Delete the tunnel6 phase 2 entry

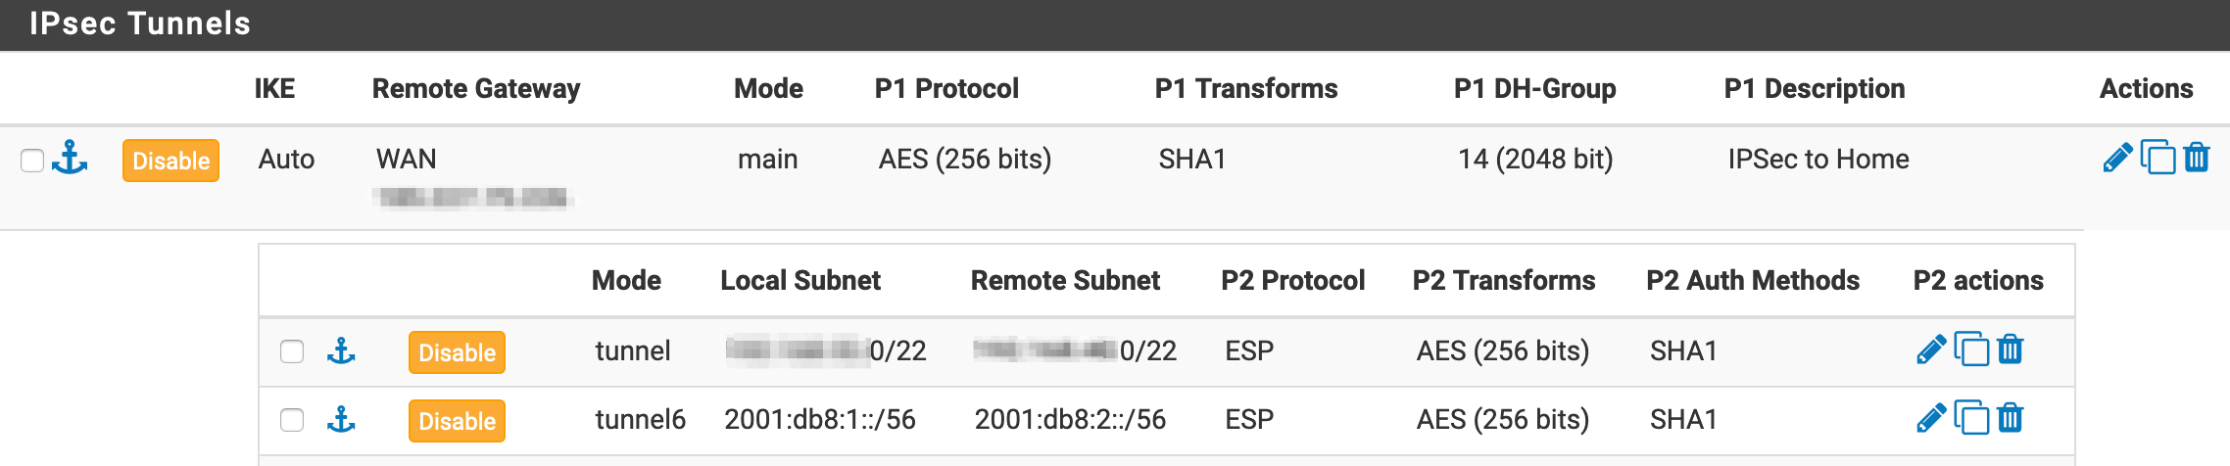tap(2011, 418)
